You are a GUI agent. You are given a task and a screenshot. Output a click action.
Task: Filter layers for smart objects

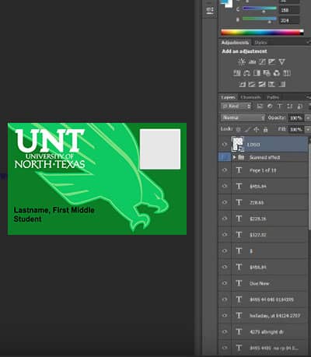pyautogui.click(x=299, y=106)
